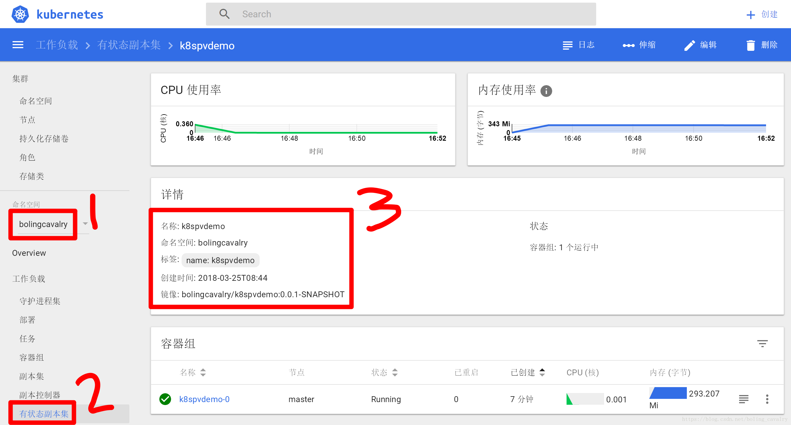
Task: Click the 删除 trash icon
Action: [751, 45]
